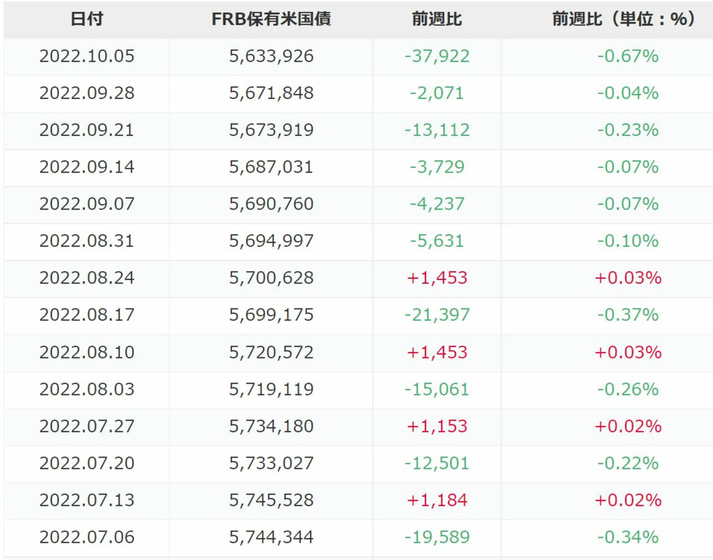Click the weekly change +1,153
The height and width of the screenshot is (560, 713).
(437, 426)
